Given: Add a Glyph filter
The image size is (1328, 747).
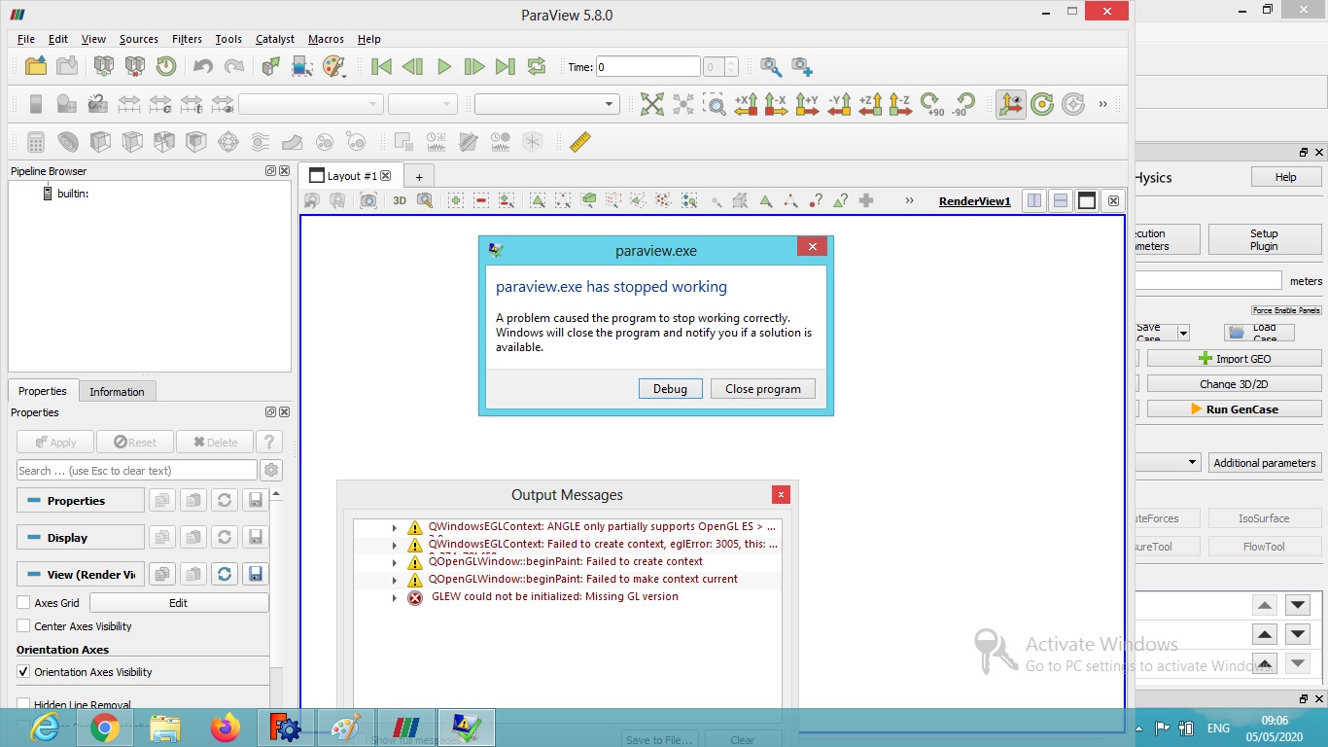Looking at the screenshot, I should click(x=229, y=141).
